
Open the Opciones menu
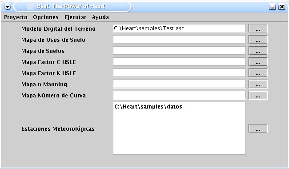(x=46, y=17)
